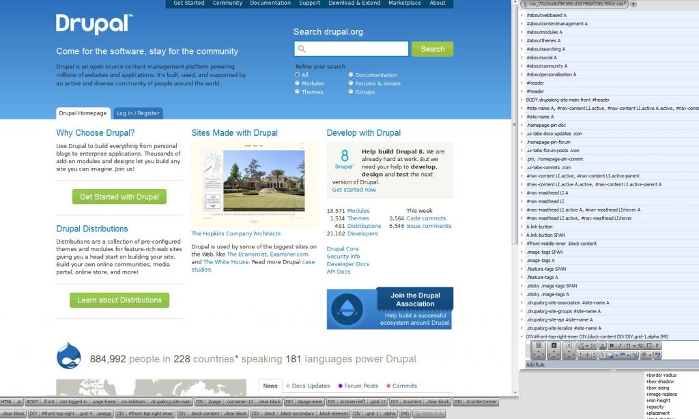Viewport: 699px width, 419px height.
Task: Select the Documentation radio button
Action: tap(351, 75)
